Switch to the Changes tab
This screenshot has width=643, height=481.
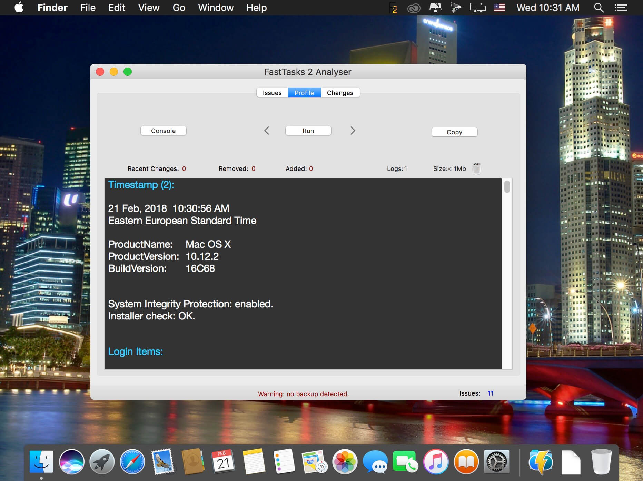[340, 93]
